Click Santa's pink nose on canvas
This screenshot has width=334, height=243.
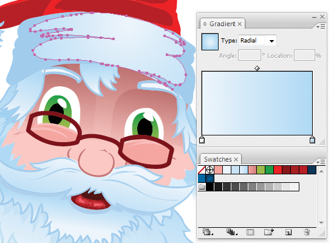(97, 162)
